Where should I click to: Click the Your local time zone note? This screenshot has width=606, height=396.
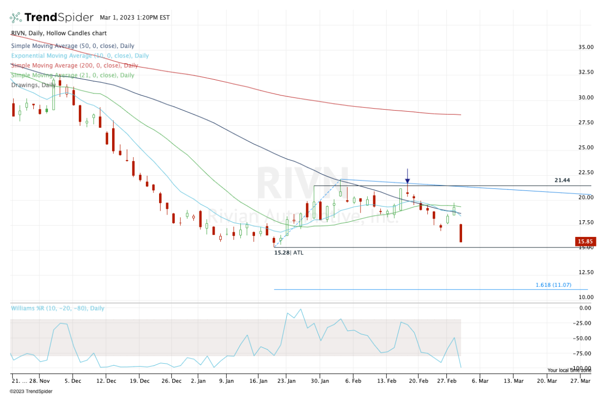[x=570, y=370]
